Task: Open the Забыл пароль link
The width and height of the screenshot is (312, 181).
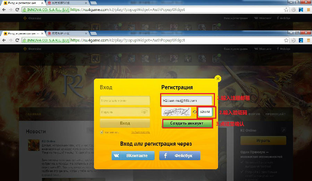Action: 140,132
